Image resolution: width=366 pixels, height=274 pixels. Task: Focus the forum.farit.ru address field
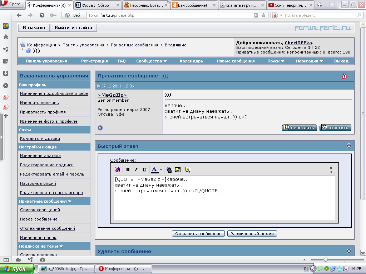tap(169, 15)
